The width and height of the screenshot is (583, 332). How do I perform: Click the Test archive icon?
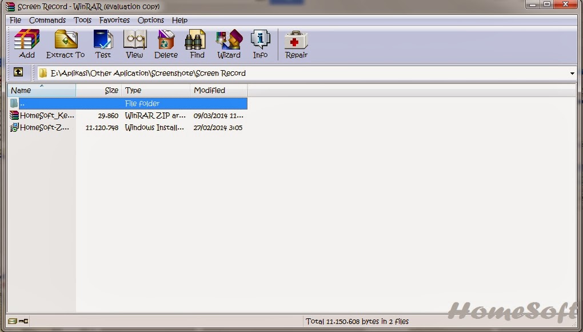pos(103,43)
